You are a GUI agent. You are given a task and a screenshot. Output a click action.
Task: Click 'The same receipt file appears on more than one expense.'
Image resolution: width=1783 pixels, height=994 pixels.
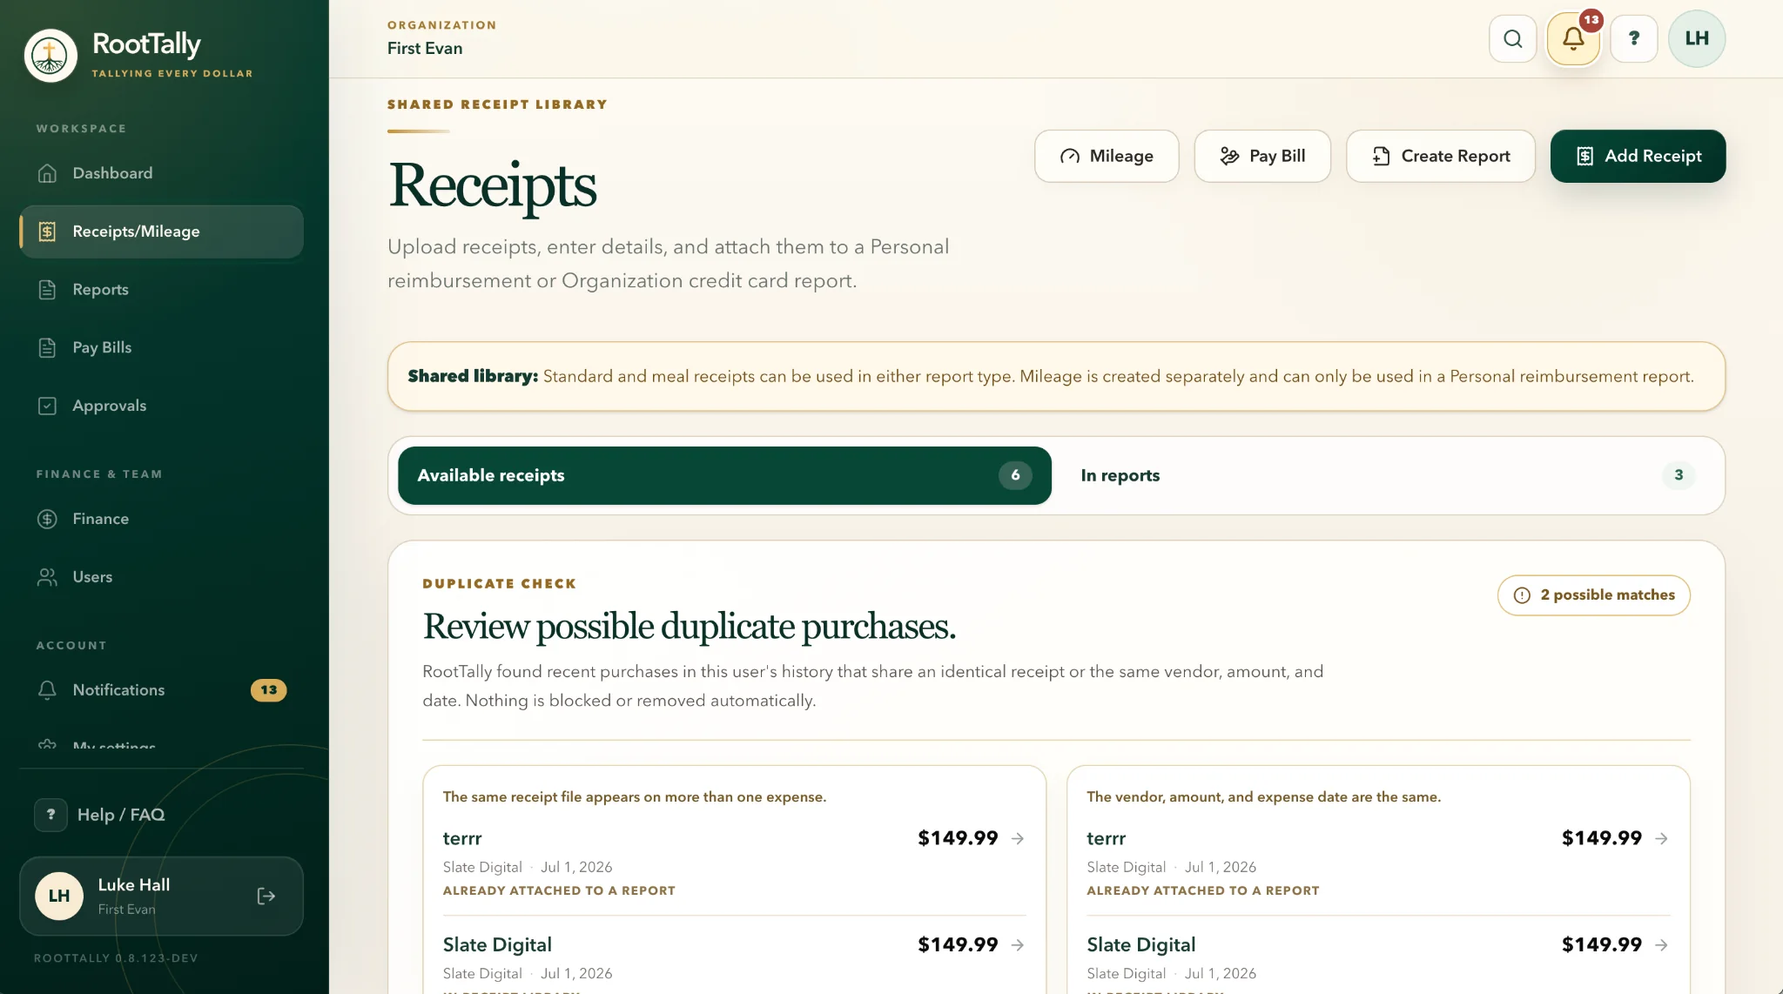coord(635,797)
